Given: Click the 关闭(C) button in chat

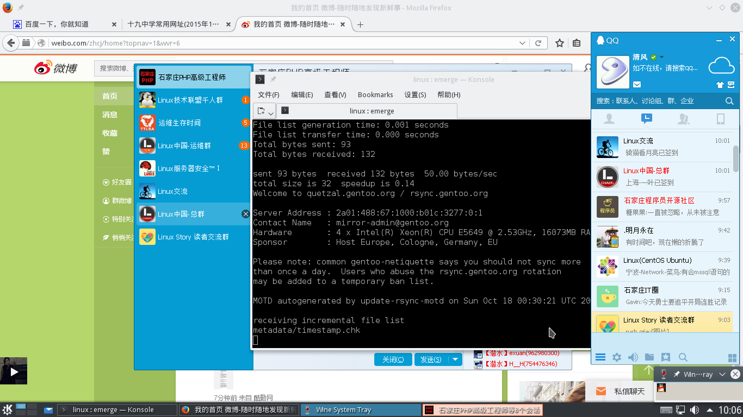Looking at the screenshot, I should tap(393, 359).
